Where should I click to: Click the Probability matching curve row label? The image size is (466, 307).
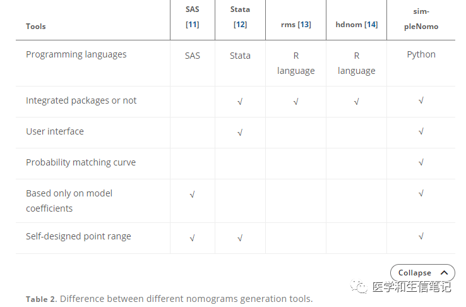pos(81,162)
